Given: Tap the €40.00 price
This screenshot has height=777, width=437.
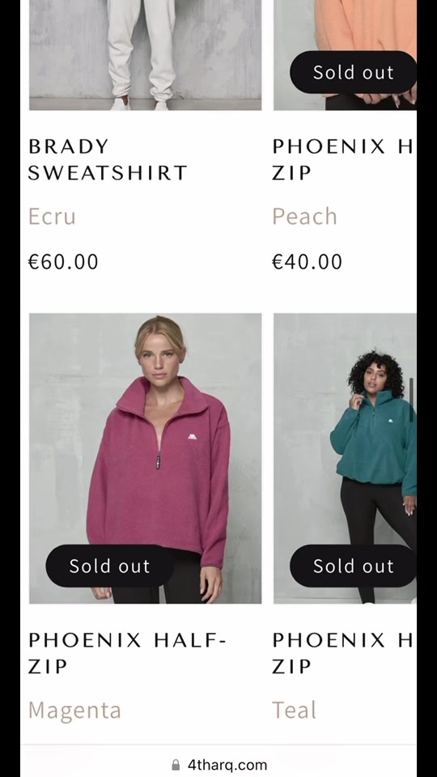Looking at the screenshot, I should click(x=308, y=261).
